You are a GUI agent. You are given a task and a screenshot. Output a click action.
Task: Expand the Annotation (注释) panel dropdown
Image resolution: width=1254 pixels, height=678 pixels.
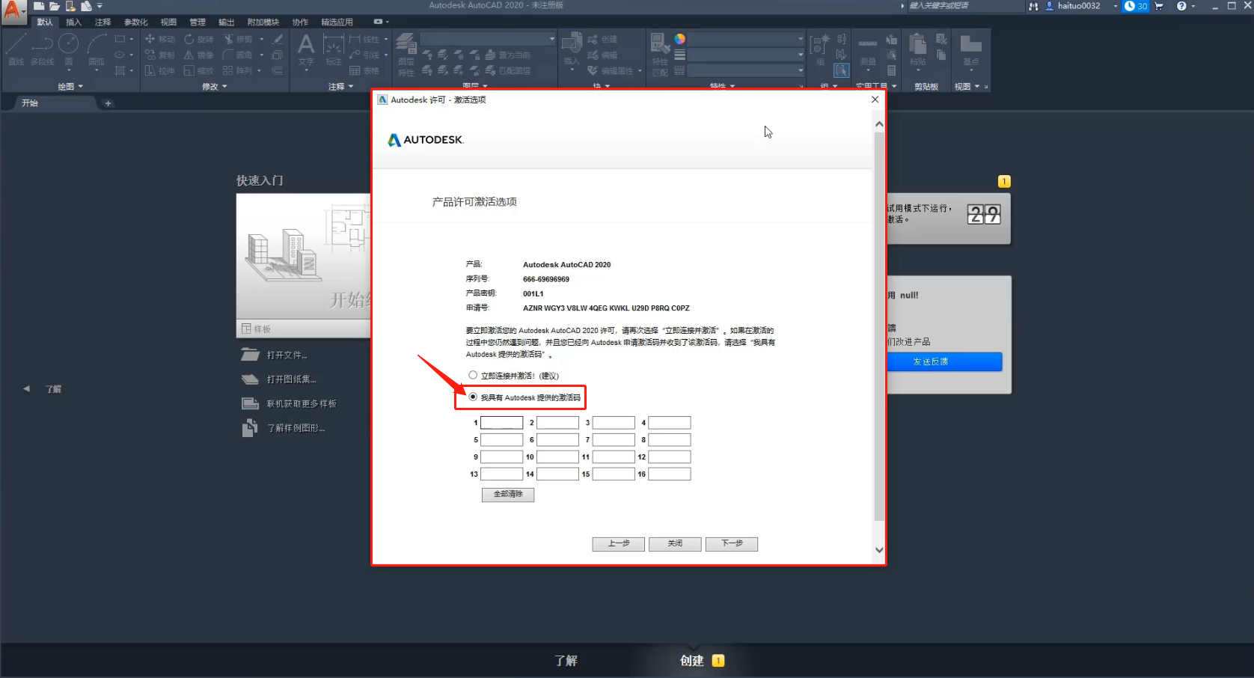(x=340, y=86)
